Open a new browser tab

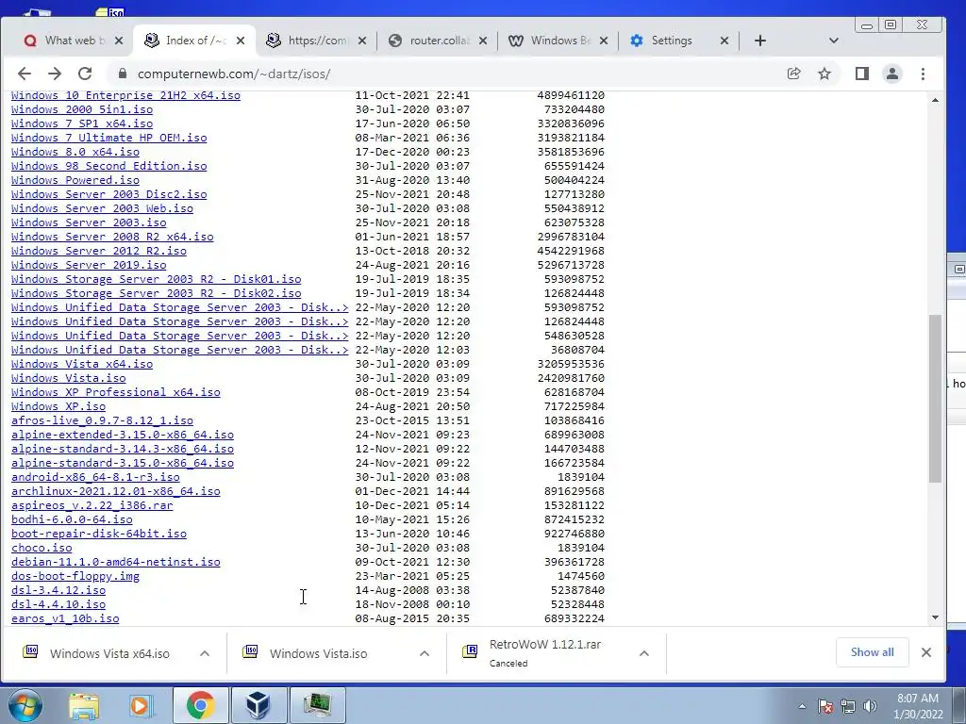coord(760,41)
